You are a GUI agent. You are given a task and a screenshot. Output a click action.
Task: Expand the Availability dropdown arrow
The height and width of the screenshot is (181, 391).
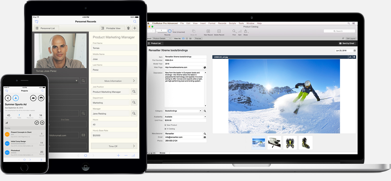coord(205,117)
